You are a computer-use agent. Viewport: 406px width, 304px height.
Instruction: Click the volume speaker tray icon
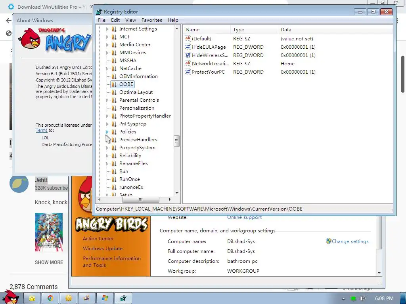(x=362, y=298)
